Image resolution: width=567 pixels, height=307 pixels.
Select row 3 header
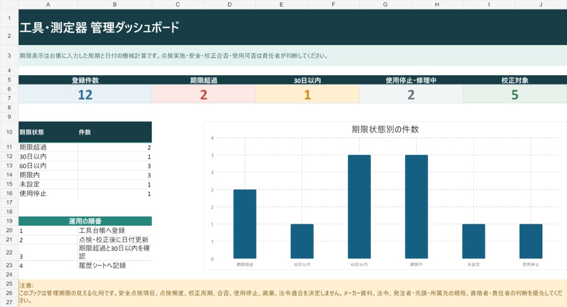click(9, 56)
